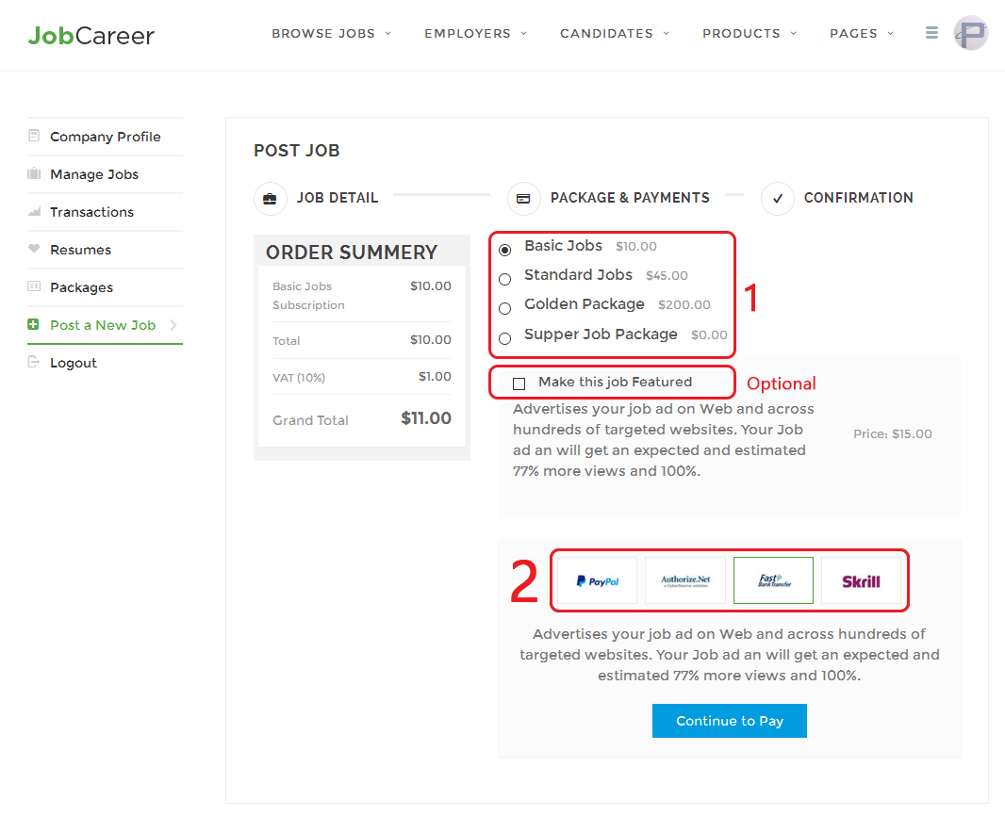Open the user profile avatar
1005x832 pixels.
click(x=970, y=34)
